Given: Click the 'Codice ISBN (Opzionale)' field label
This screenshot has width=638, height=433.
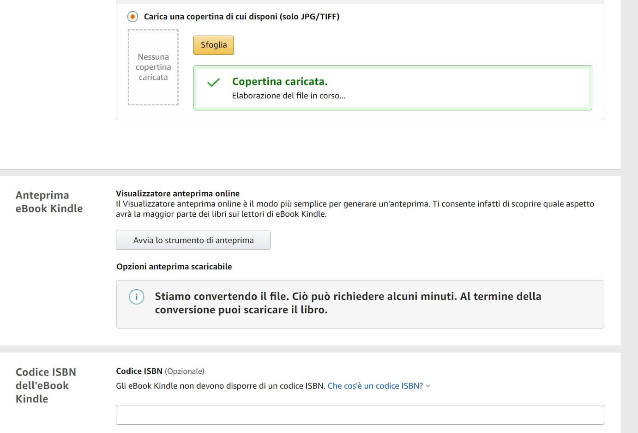Looking at the screenshot, I should [x=160, y=371].
